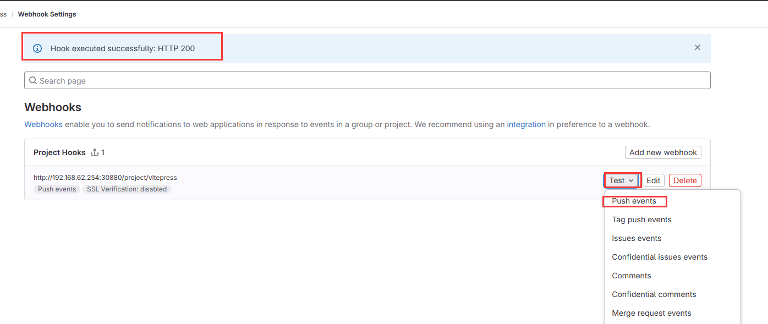Delete the vitepress project webhook
The width and height of the screenshot is (768, 324).
click(685, 180)
